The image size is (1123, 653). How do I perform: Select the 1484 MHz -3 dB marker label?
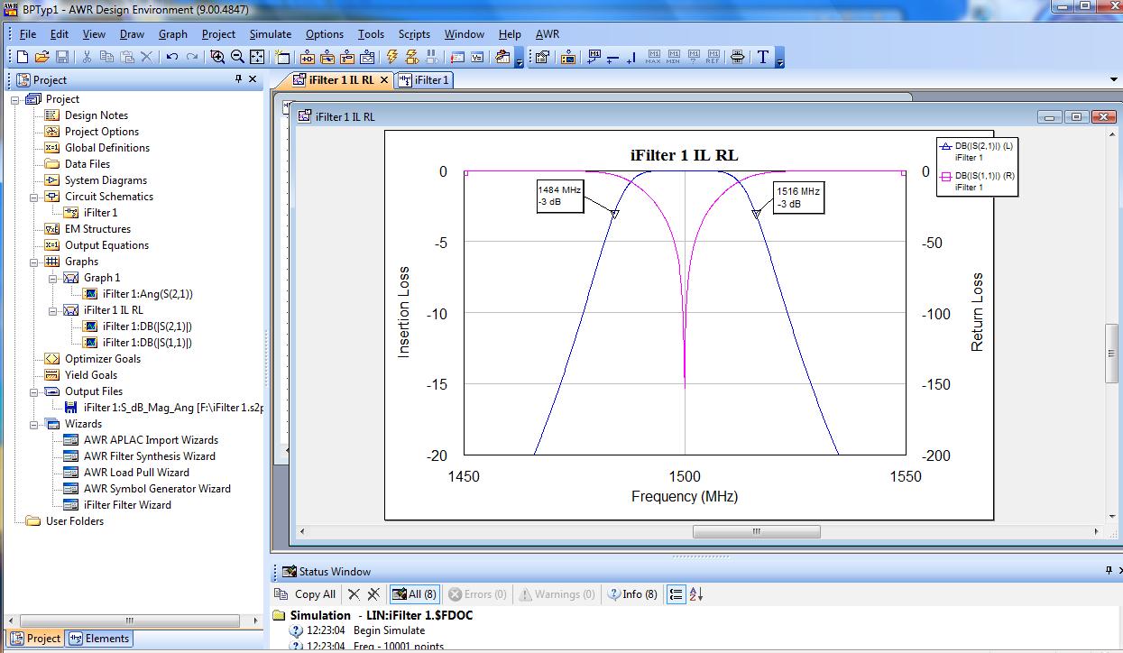tap(559, 197)
